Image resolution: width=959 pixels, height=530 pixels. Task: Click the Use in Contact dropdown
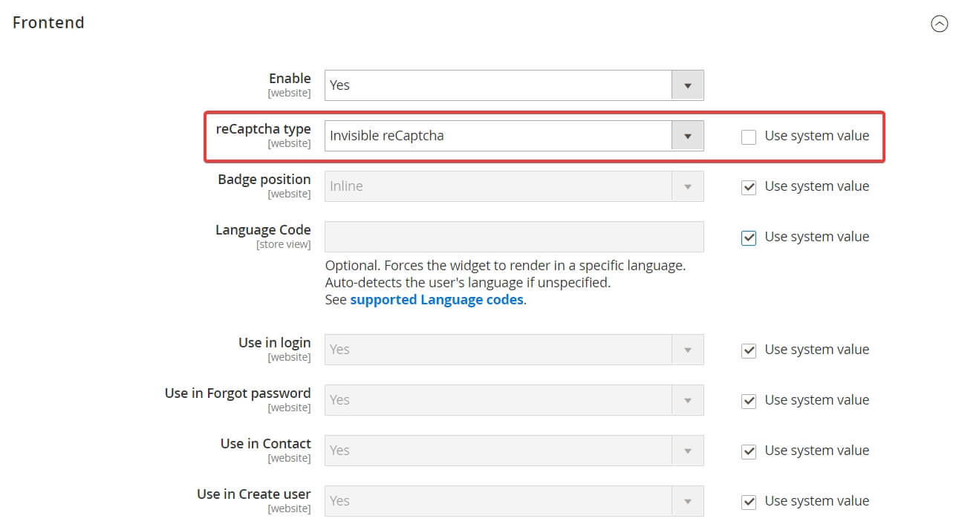[513, 451]
